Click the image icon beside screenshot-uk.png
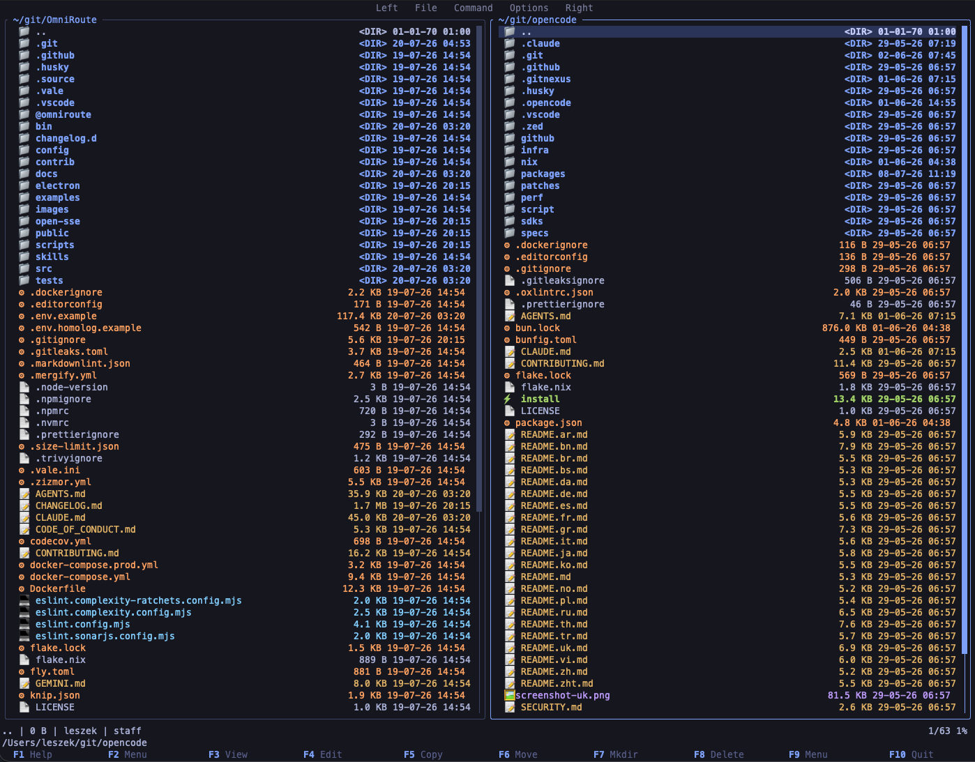975x762 pixels. pos(510,695)
